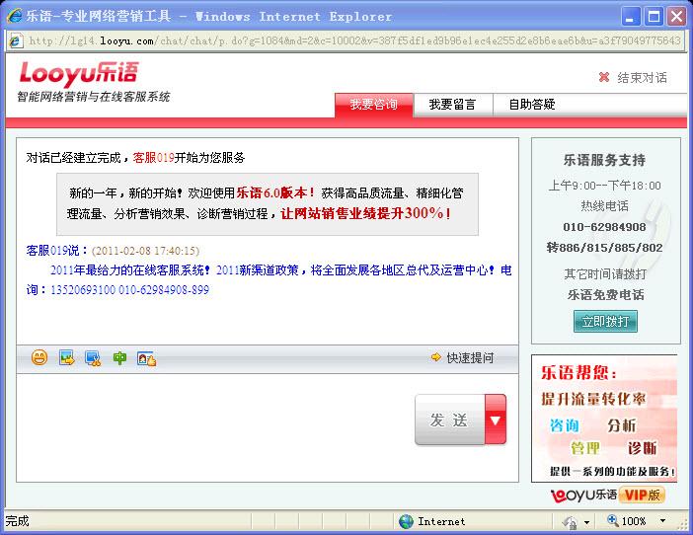The image size is (693, 535).
Task: Click extension text 转886/815/885/802
Action: click(x=604, y=248)
